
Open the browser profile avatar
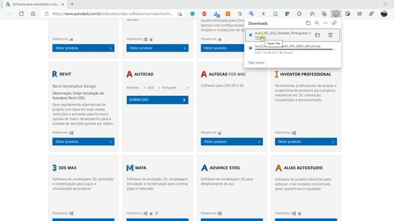pos(384,14)
